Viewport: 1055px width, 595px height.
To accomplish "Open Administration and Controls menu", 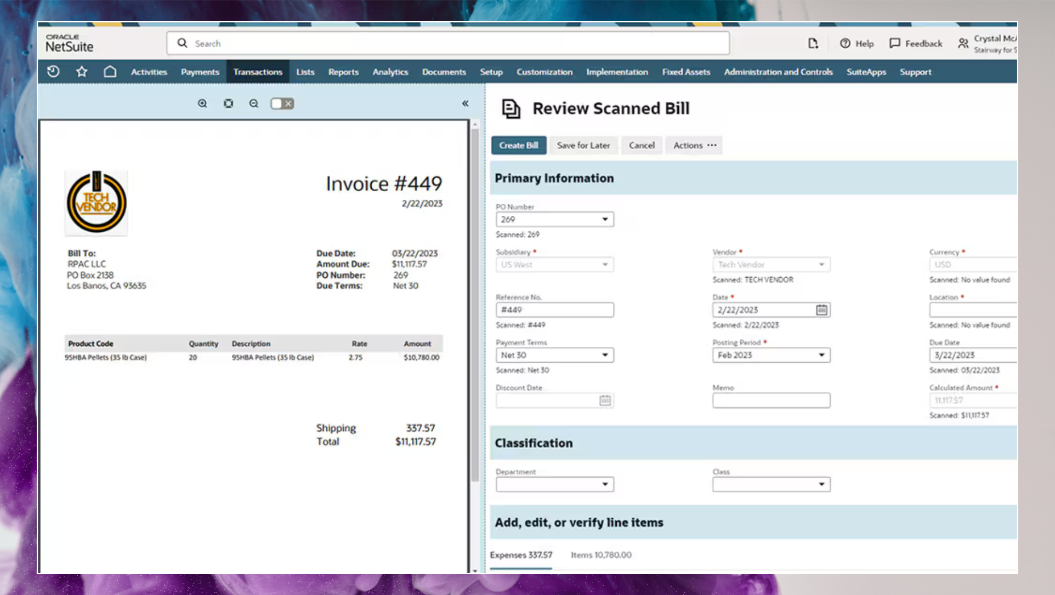I will 778,72.
